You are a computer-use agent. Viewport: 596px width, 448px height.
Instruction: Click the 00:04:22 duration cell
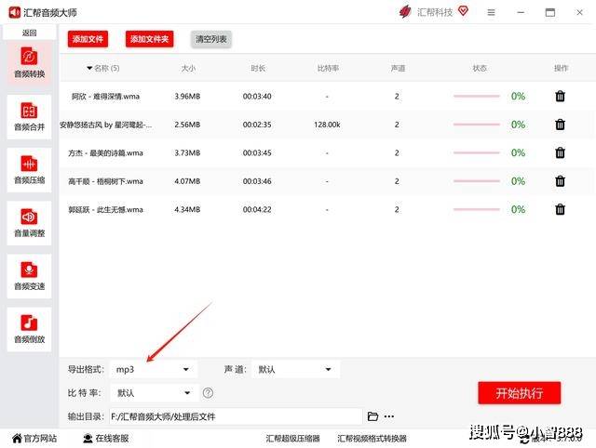click(x=257, y=209)
